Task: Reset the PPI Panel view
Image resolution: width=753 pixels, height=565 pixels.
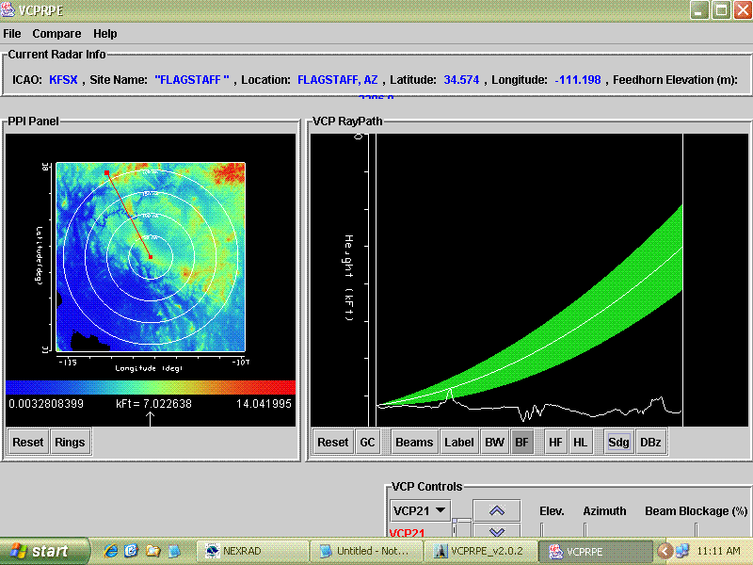Action: point(28,442)
